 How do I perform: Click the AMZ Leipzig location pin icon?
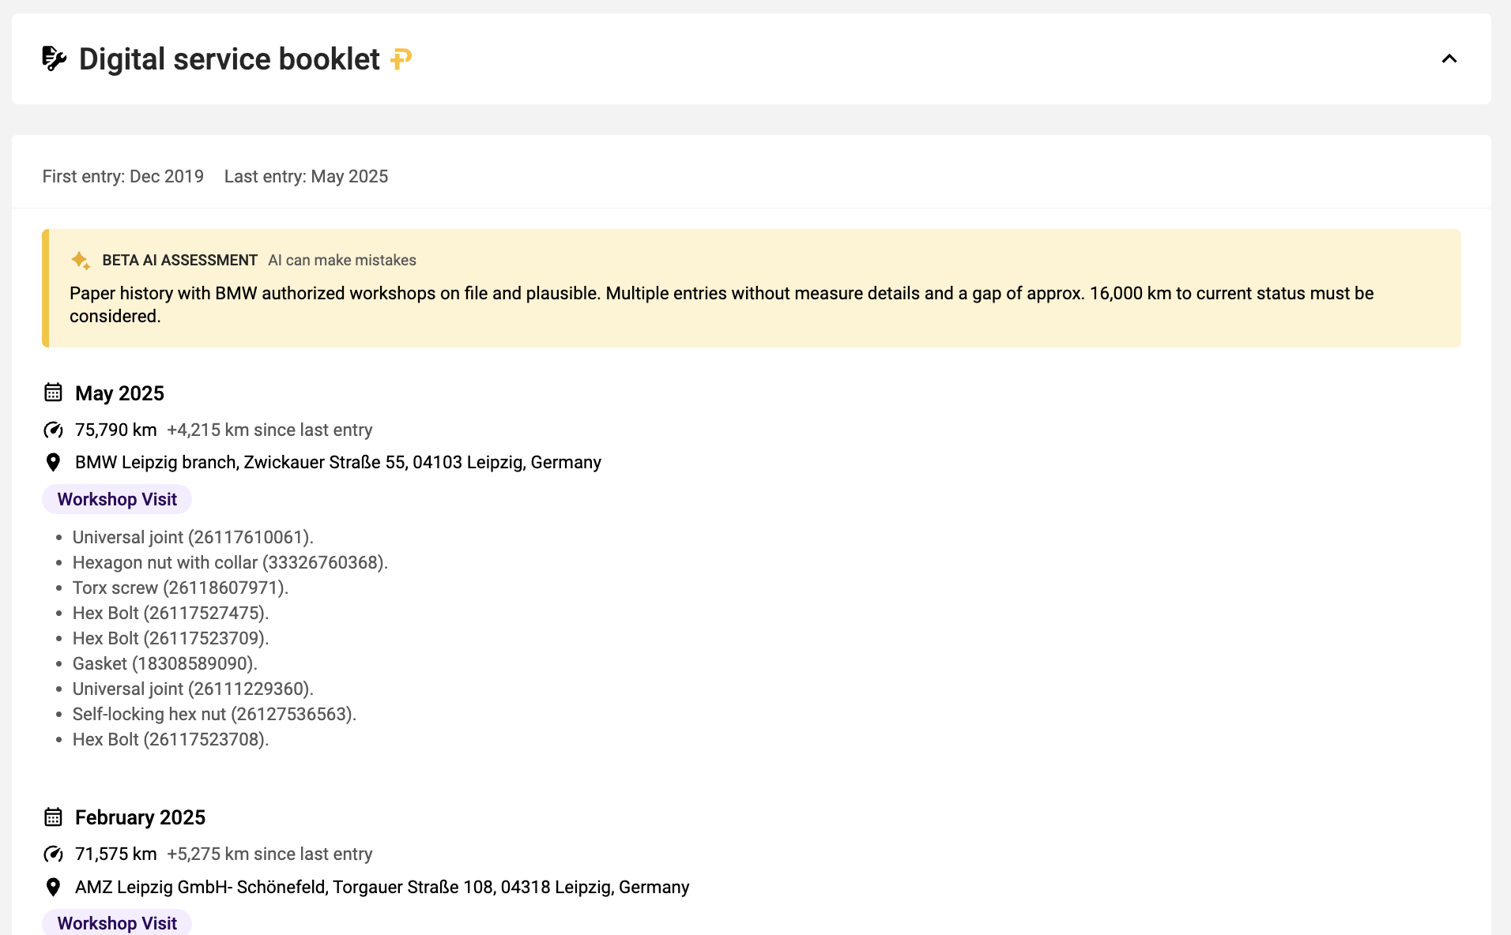pyautogui.click(x=53, y=887)
